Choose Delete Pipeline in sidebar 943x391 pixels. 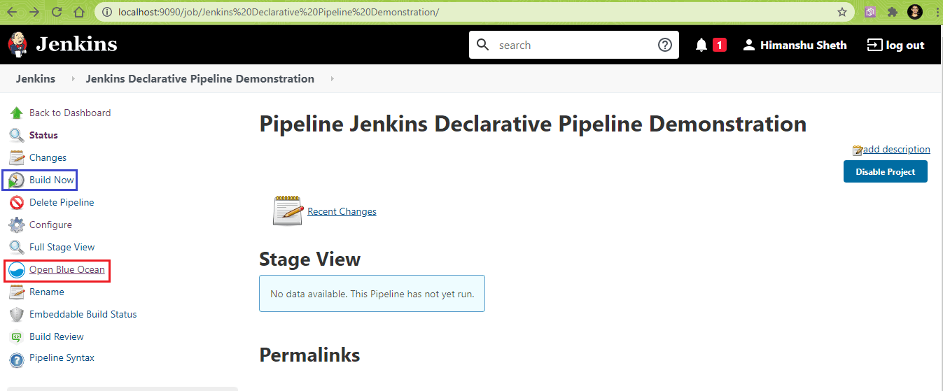click(x=62, y=202)
